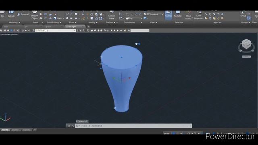The height and width of the screenshot is (145, 258).
Task: Switch to the Layout2 tab
Action: [x=27, y=130]
